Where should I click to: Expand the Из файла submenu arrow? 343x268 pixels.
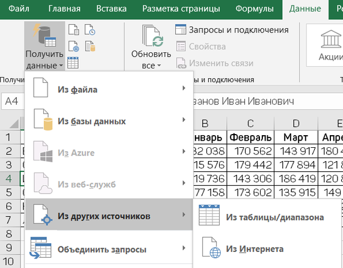(184, 88)
